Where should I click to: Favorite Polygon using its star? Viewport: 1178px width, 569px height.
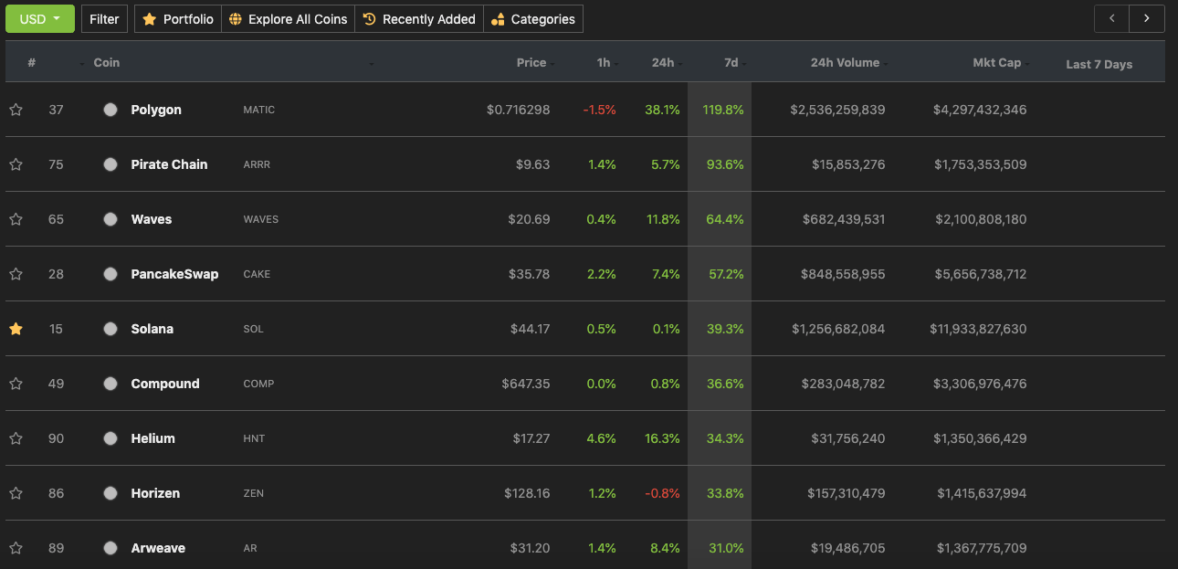[x=16, y=110]
